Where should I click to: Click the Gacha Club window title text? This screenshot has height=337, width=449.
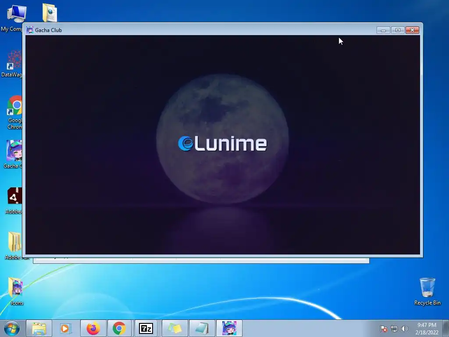tap(48, 30)
